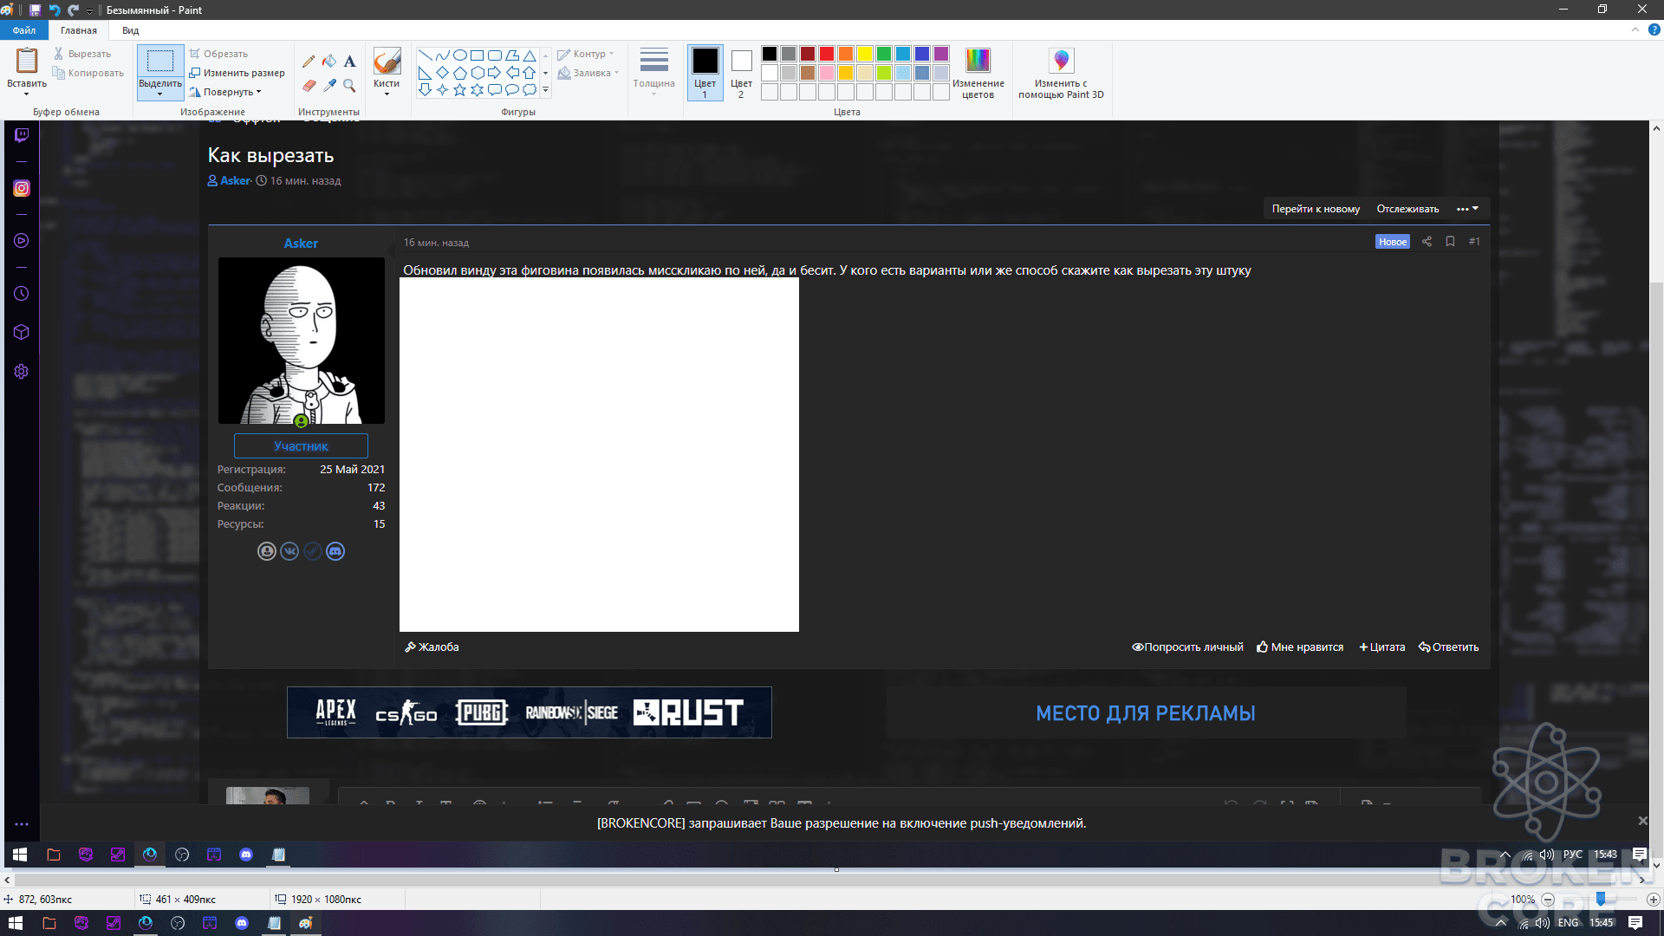Switch to the Home tab

(x=79, y=30)
